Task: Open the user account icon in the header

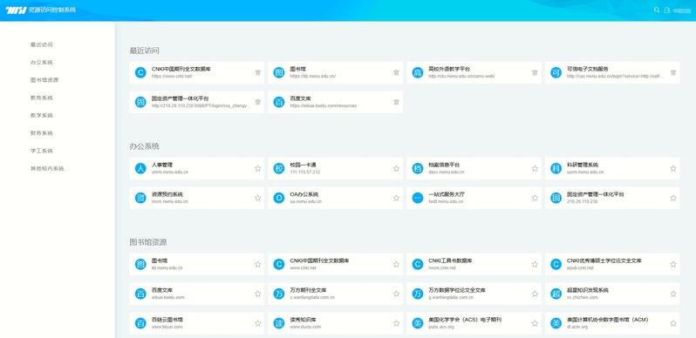Action: click(x=666, y=10)
